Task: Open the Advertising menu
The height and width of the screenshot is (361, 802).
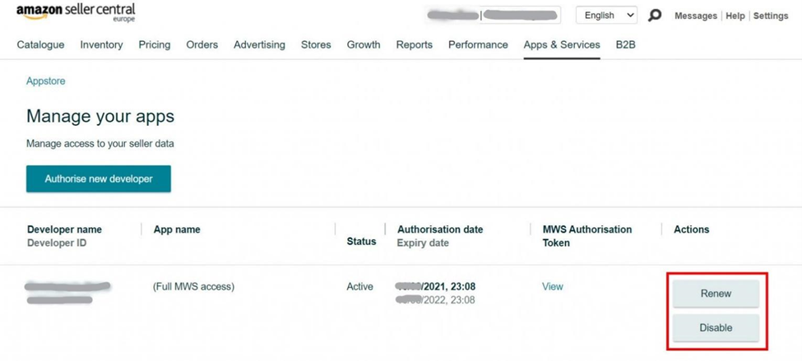Action: [259, 45]
